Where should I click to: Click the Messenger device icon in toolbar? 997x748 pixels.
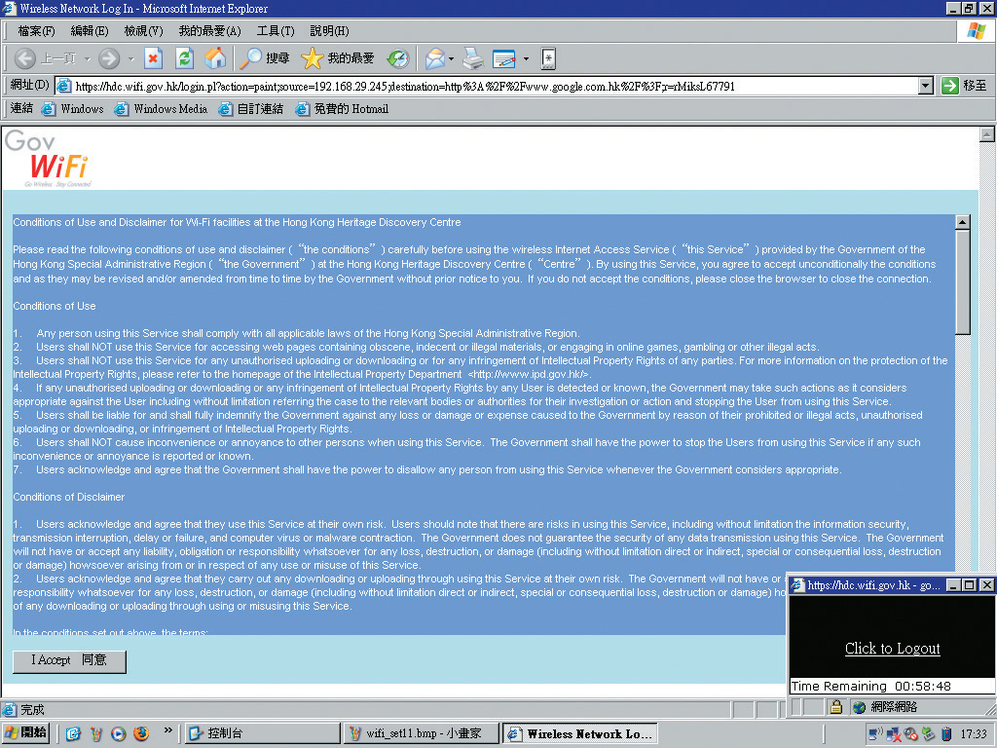pos(548,58)
